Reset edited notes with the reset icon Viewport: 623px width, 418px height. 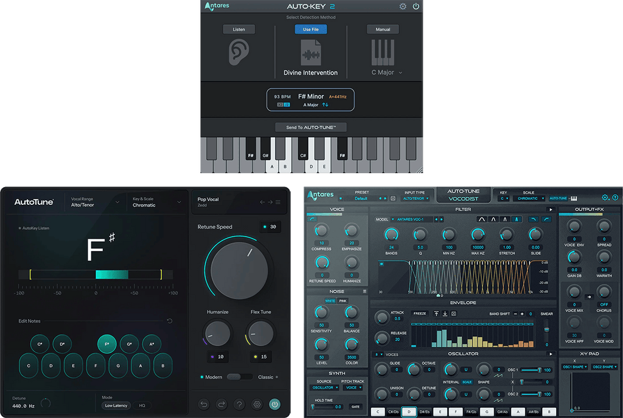click(170, 321)
